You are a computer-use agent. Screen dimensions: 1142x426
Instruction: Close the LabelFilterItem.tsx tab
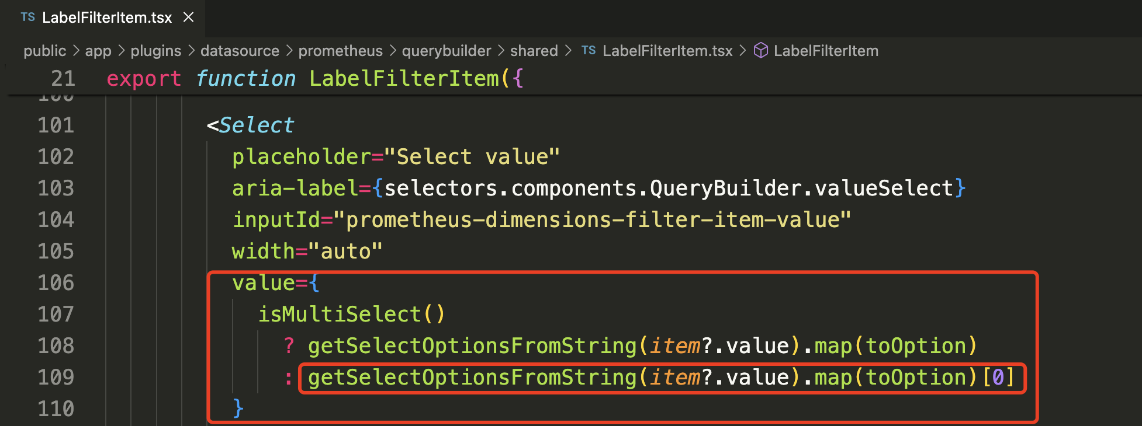point(188,18)
